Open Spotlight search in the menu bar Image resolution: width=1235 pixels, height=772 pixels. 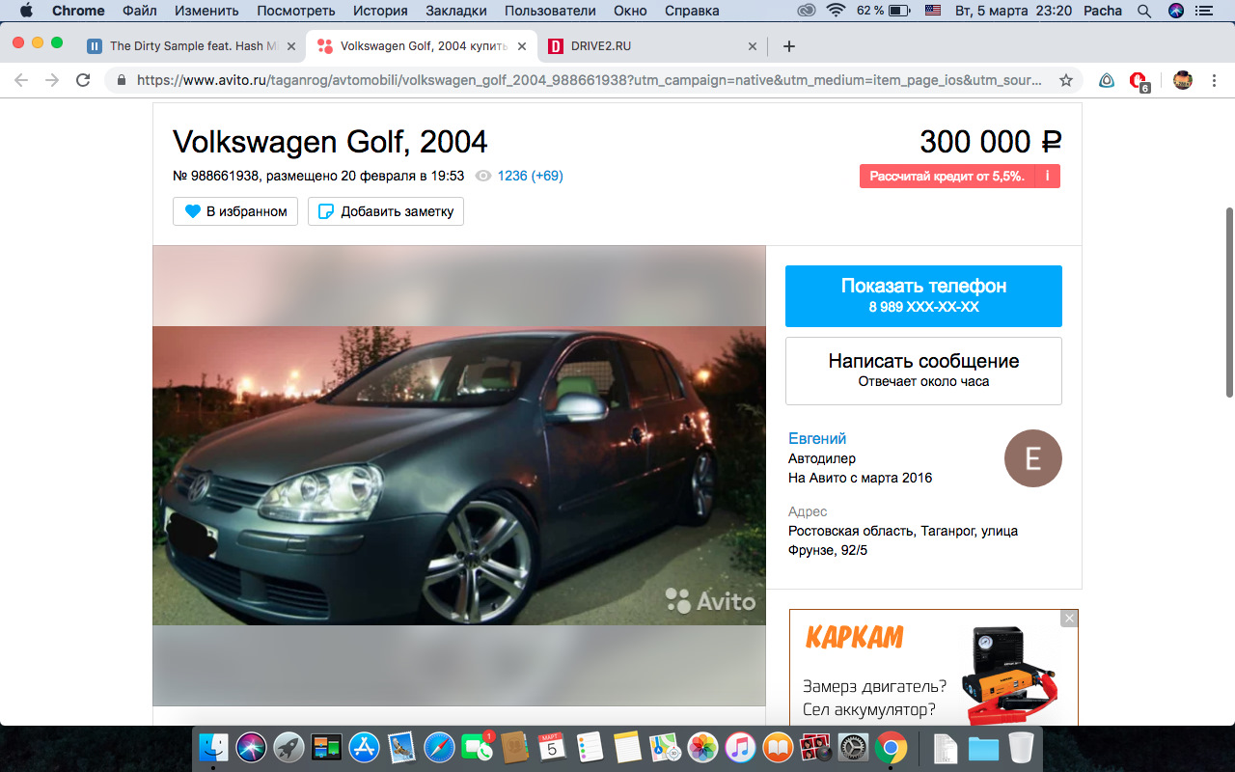(1144, 11)
